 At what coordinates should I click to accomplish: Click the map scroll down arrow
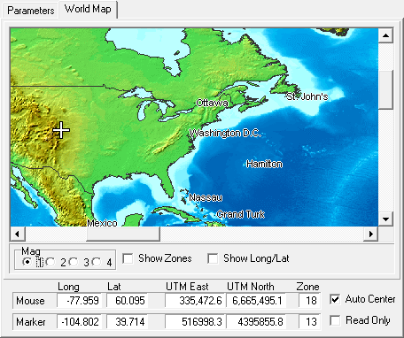[385, 219]
